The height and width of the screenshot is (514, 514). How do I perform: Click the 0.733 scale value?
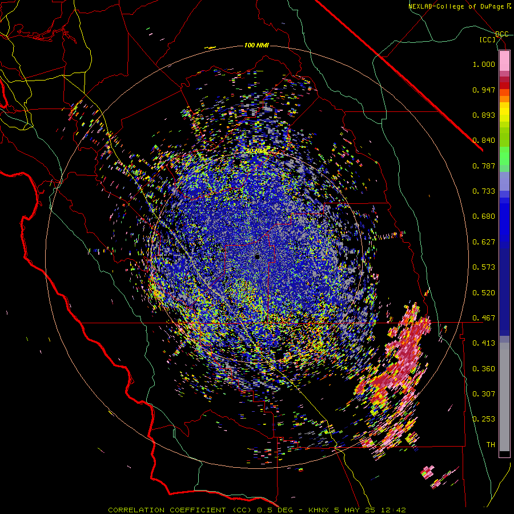484,191
